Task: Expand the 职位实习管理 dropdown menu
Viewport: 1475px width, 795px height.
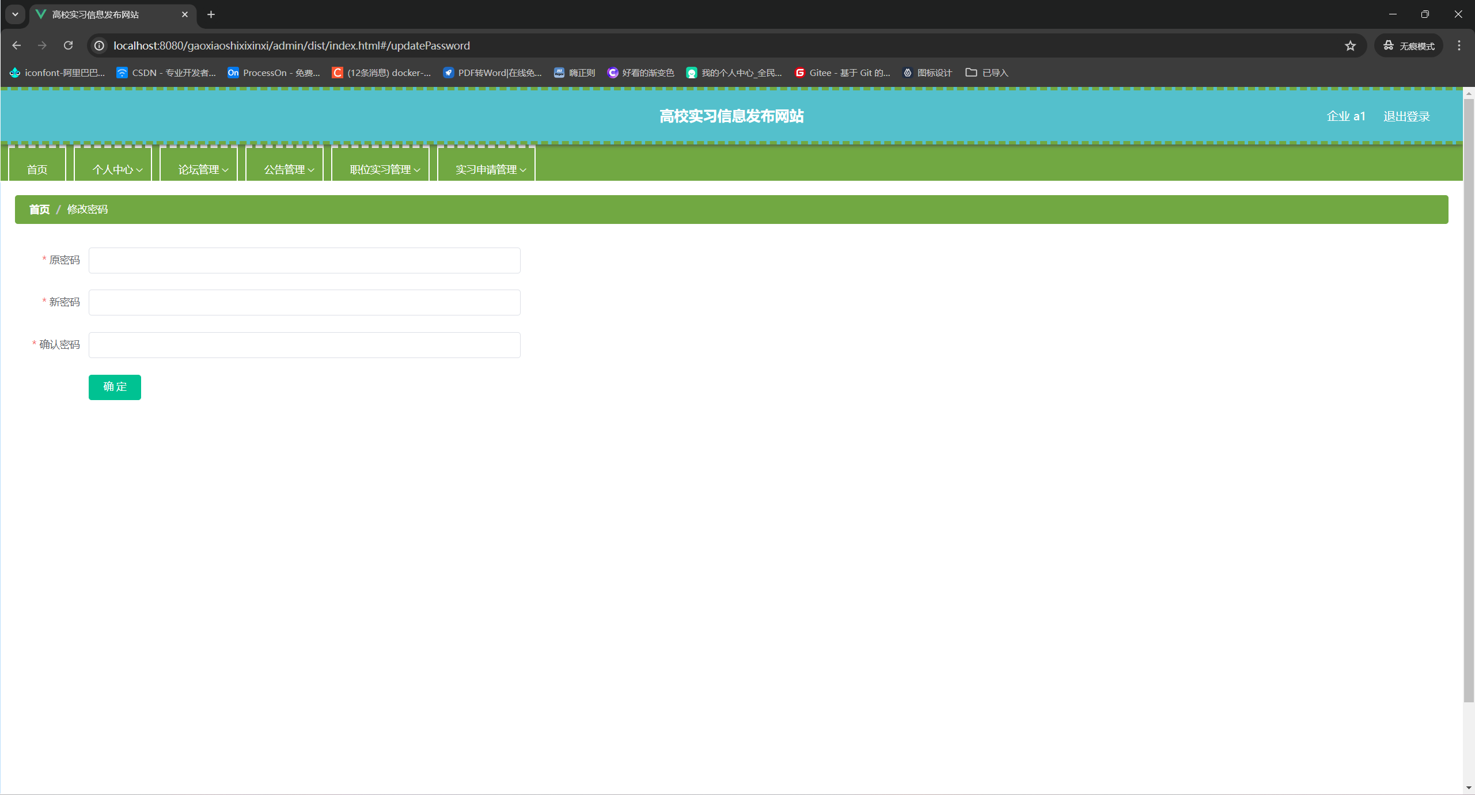Action: pos(384,169)
